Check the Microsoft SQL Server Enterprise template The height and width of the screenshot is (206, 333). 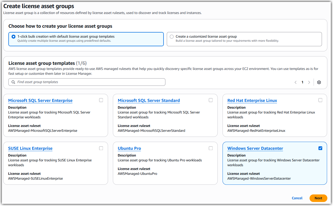click(x=101, y=100)
